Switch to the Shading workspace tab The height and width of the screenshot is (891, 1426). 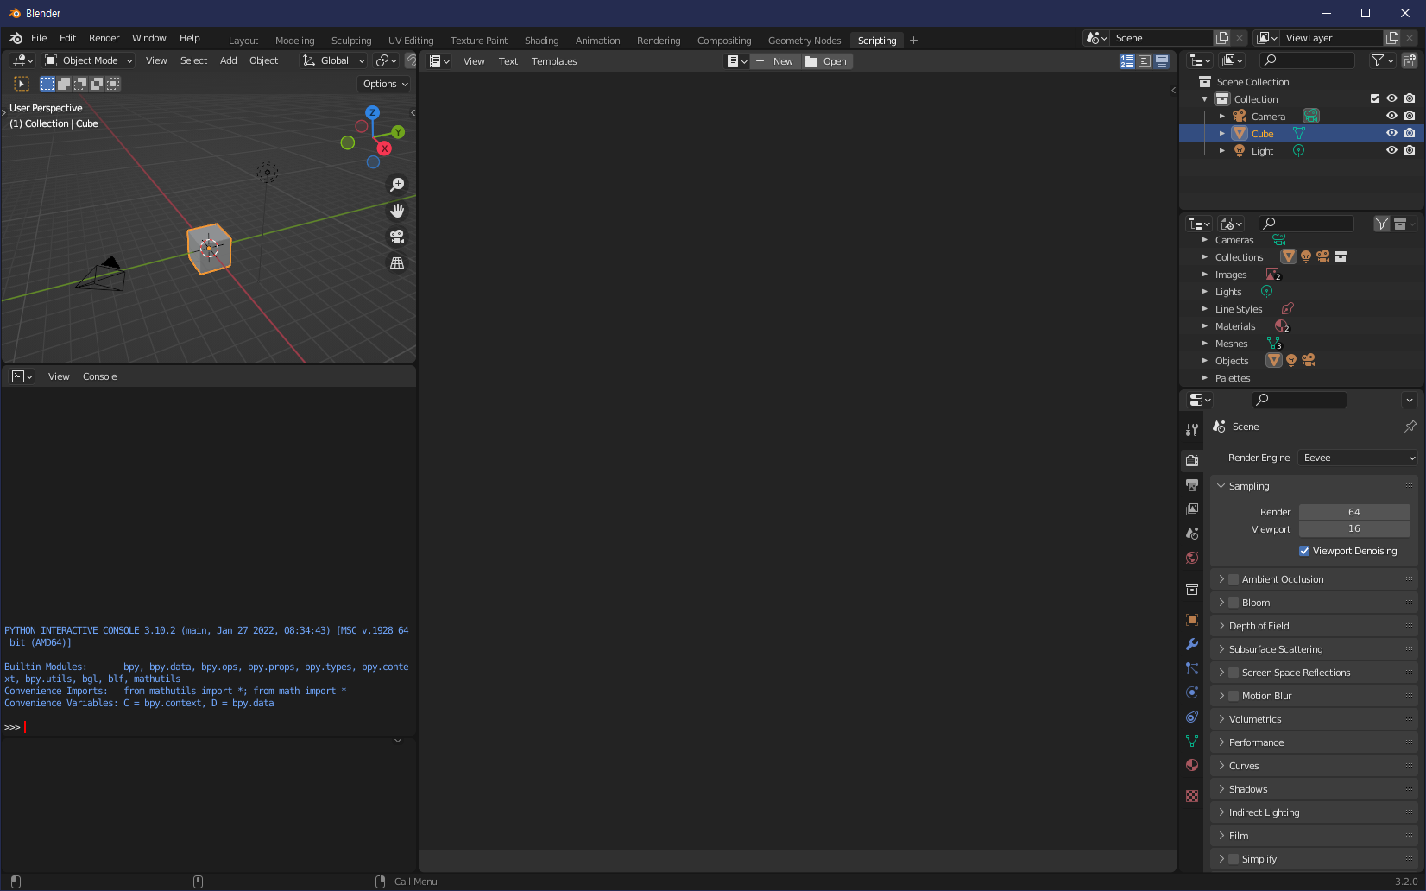[x=541, y=41]
